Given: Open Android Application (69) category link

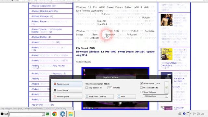Looking at the screenshot, I should tap(44, 6).
